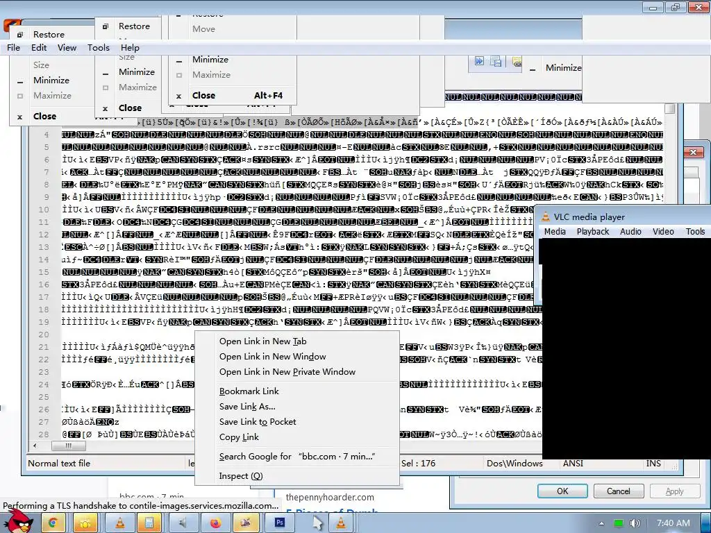This screenshot has height=533, width=711.
Task: Click "INS" indicator in status bar
Action: pos(653,463)
